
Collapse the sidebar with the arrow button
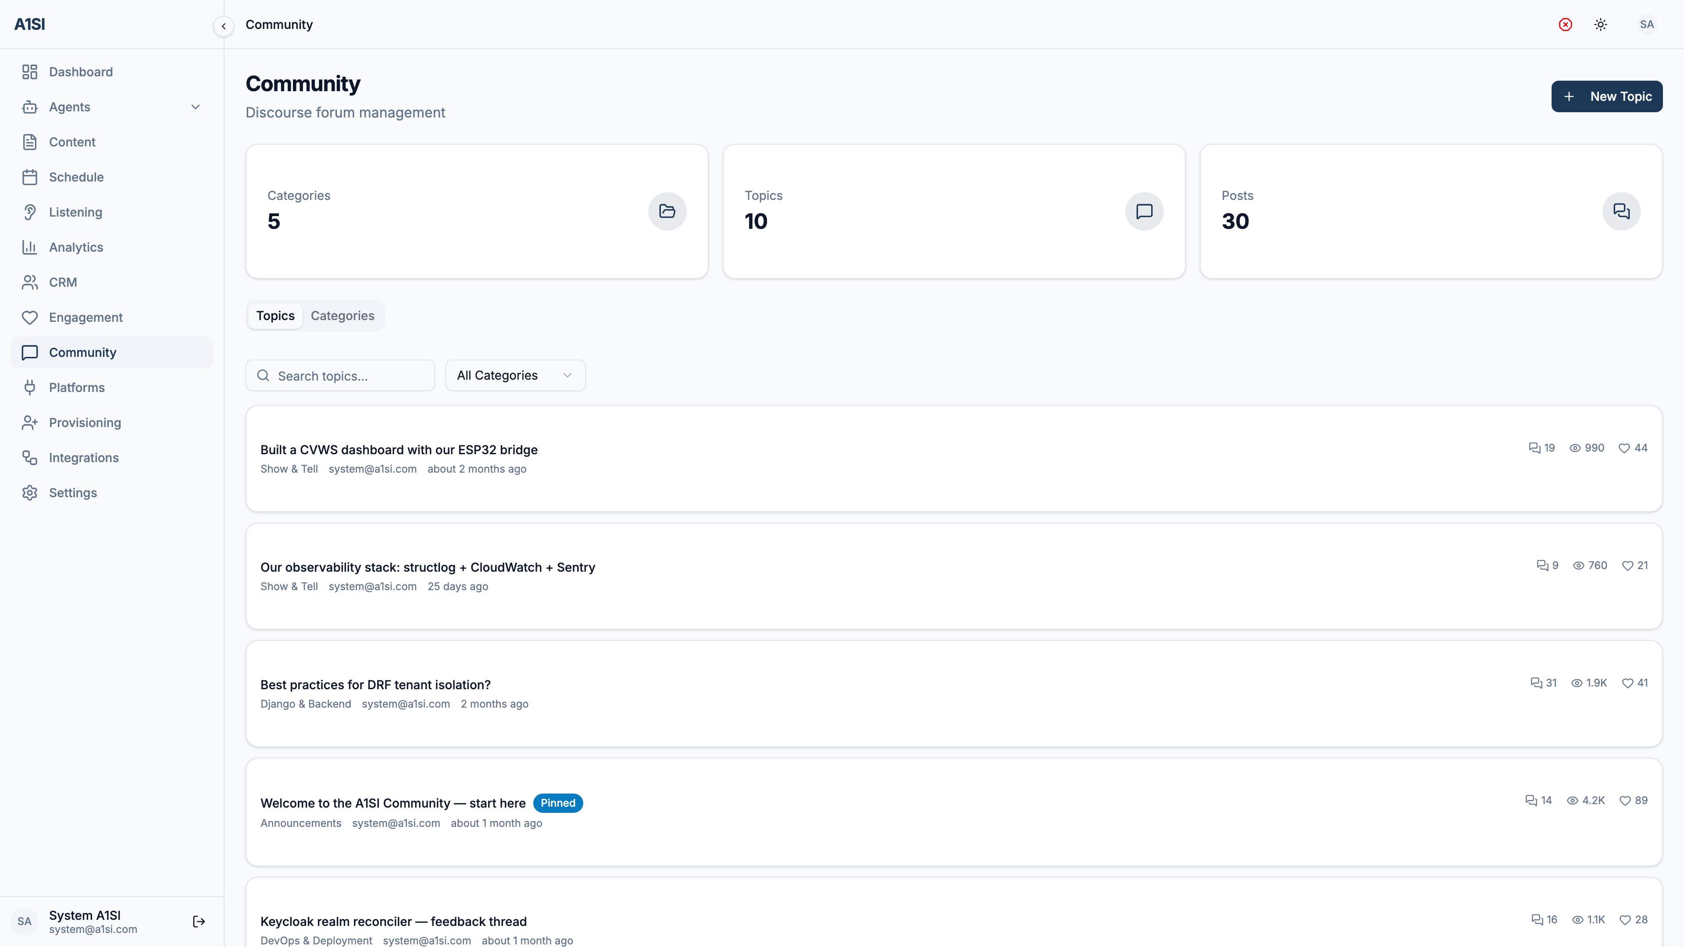pyautogui.click(x=224, y=26)
